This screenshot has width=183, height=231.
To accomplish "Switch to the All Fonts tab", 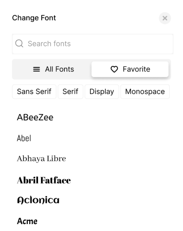I will [x=53, y=69].
